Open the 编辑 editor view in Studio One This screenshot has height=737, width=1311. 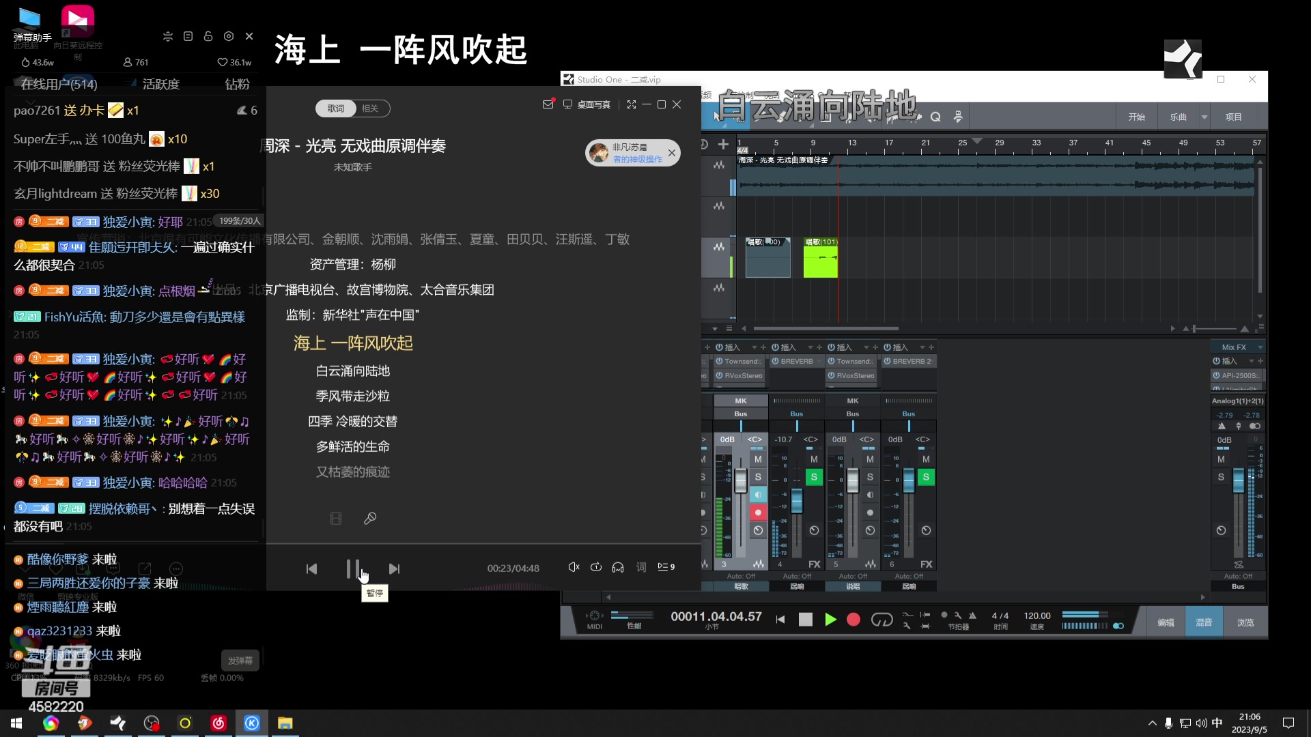pos(1166,622)
